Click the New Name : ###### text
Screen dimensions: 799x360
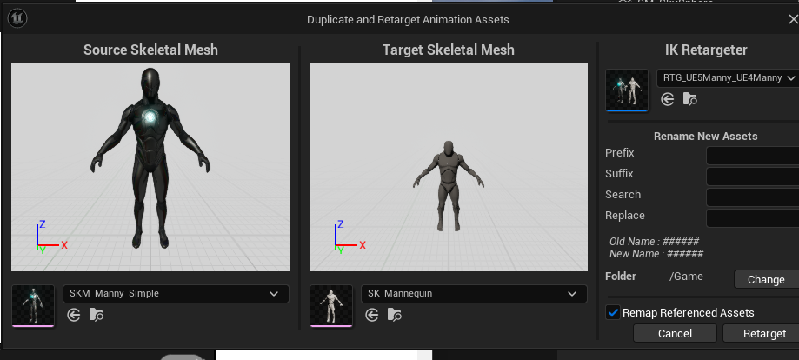[x=656, y=253]
